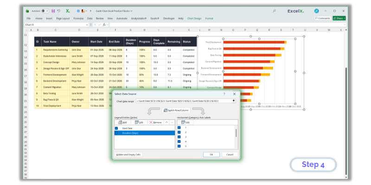Uncheck category label 1 checkbox

pyautogui.click(x=179, y=128)
